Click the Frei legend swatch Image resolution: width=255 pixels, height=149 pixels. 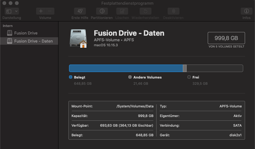pos(189,77)
